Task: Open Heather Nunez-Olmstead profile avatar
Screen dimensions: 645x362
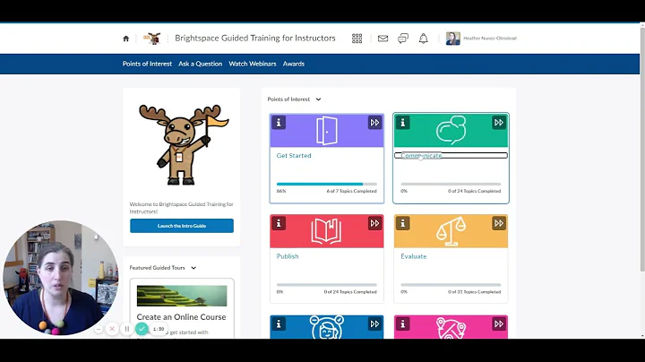Action: pyautogui.click(x=453, y=39)
